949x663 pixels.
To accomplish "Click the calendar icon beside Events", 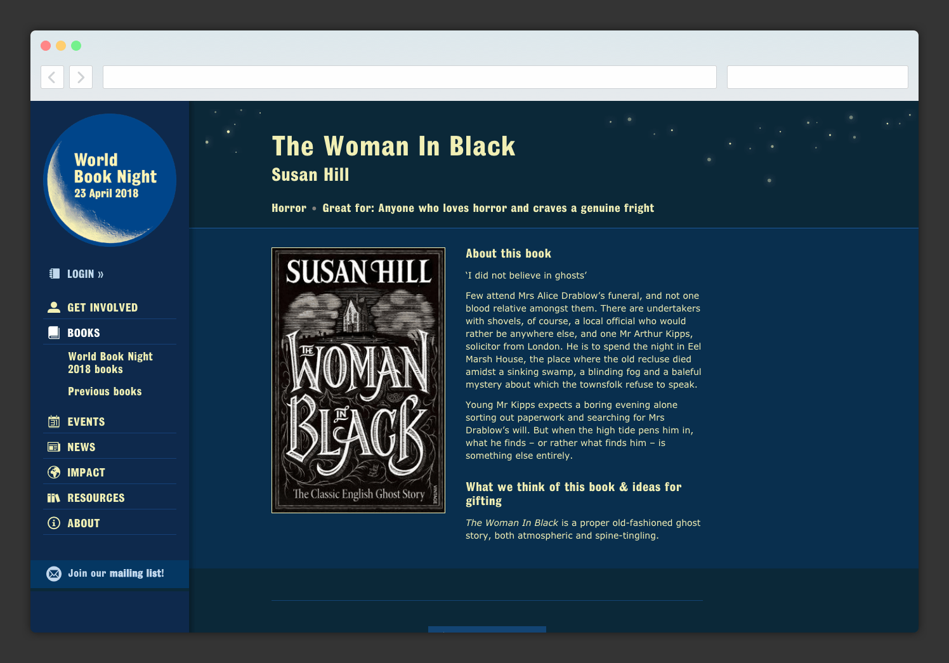I will pos(54,421).
